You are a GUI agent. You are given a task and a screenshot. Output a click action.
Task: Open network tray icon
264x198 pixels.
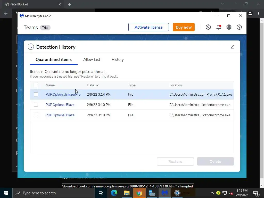[225, 193]
